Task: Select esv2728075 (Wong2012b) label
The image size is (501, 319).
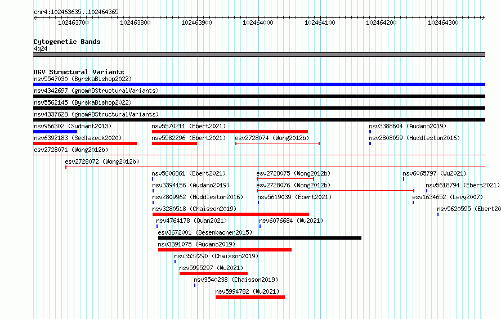Action: point(293,173)
